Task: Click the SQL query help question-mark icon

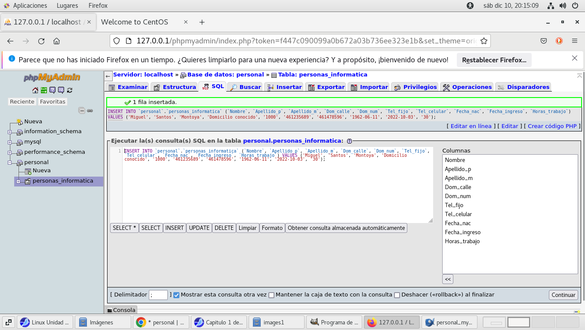Action: (349, 141)
